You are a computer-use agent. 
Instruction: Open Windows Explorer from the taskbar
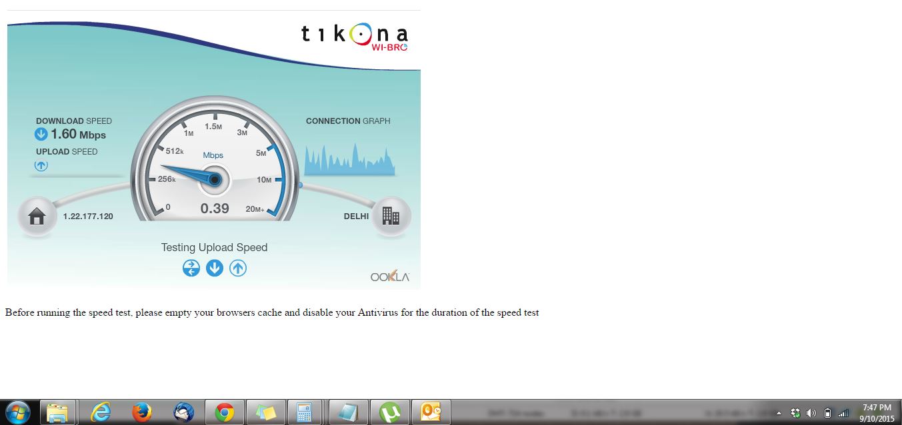point(58,413)
